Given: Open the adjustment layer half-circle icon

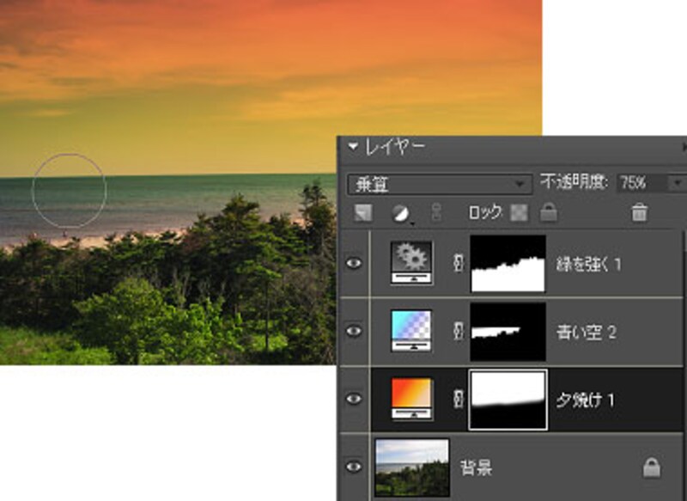Looking at the screenshot, I should tap(401, 213).
